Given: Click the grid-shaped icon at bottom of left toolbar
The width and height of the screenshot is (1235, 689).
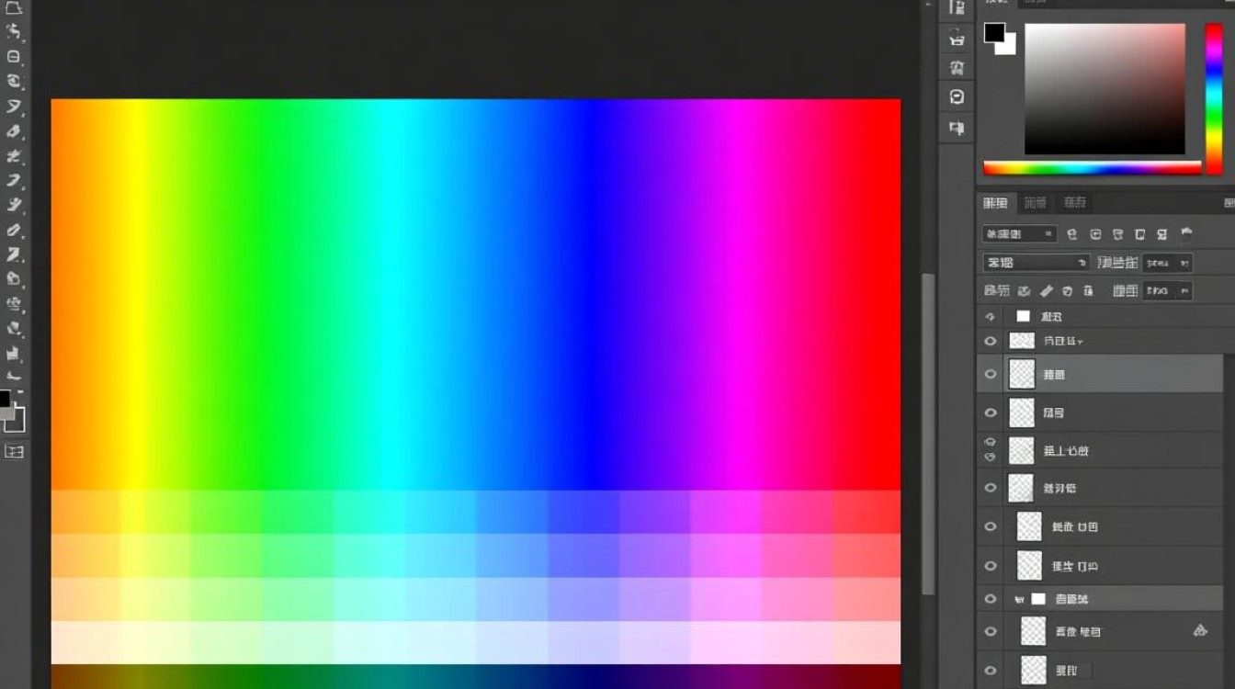Looking at the screenshot, I should click(14, 451).
